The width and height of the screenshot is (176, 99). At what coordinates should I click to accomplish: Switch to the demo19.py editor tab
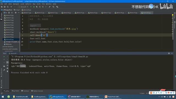(133, 13)
